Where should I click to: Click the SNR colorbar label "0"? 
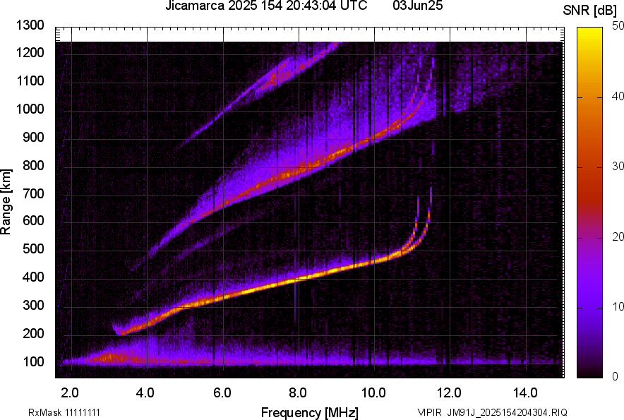[x=616, y=376]
